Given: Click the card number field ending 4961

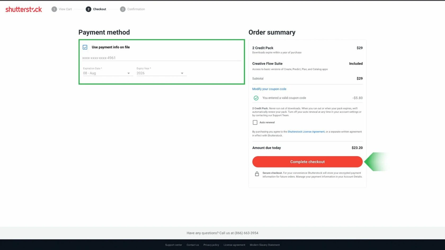Looking at the screenshot, I should (x=162, y=58).
